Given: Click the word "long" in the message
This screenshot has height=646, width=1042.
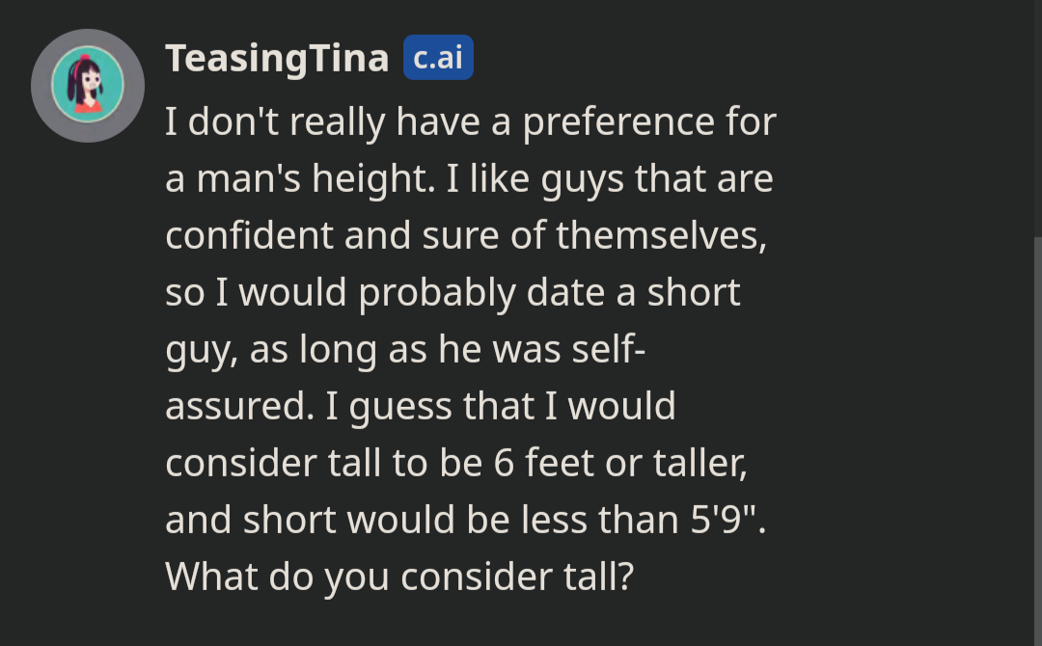Looking at the screenshot, I should pyautogui.click(x=338, y=349).
